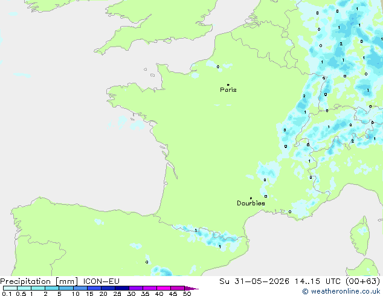Click the purple arrow past legend value 50
Screen dimensions: 383x296
click(x=191, y=288)
